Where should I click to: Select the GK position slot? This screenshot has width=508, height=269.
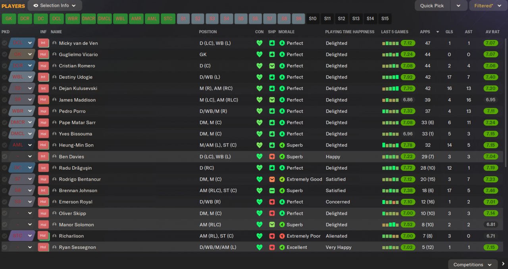[x=9, y=19]
